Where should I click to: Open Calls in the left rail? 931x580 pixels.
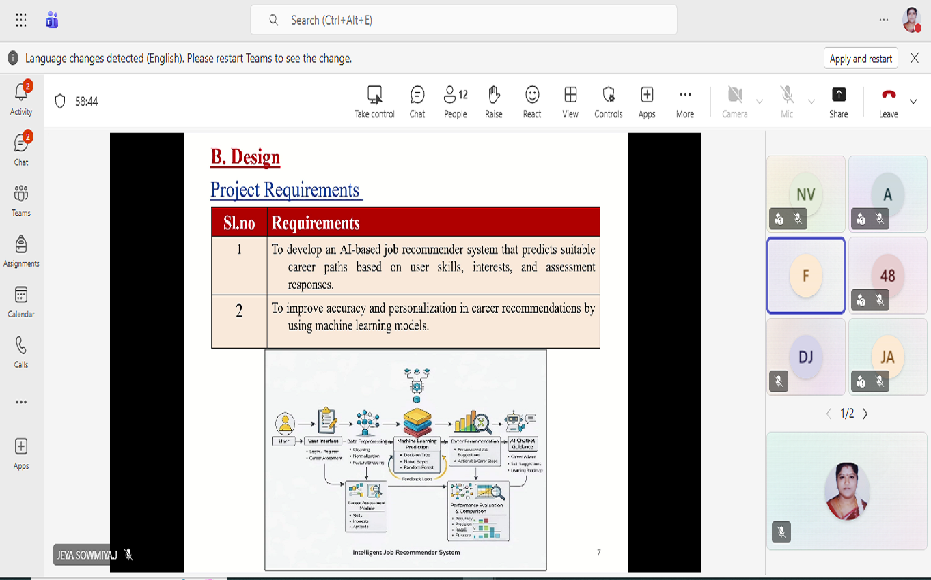click(21, 351)
